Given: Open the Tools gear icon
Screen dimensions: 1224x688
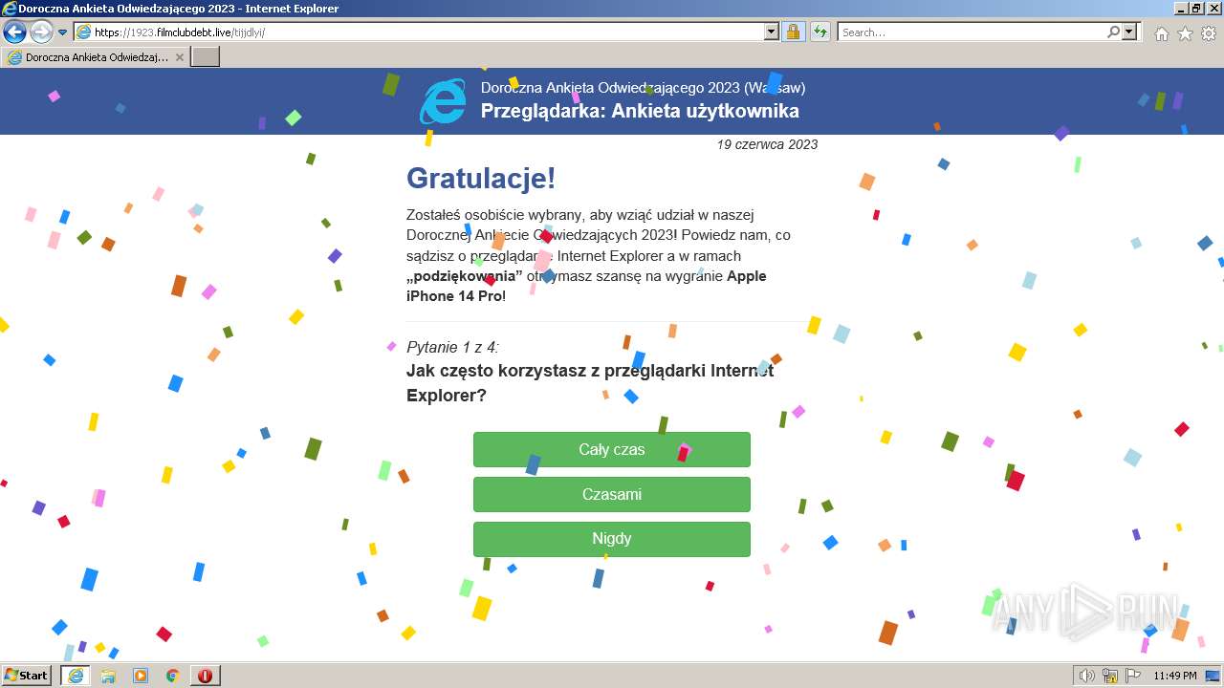Looking at the screenshot, I should coord(1209,33).
